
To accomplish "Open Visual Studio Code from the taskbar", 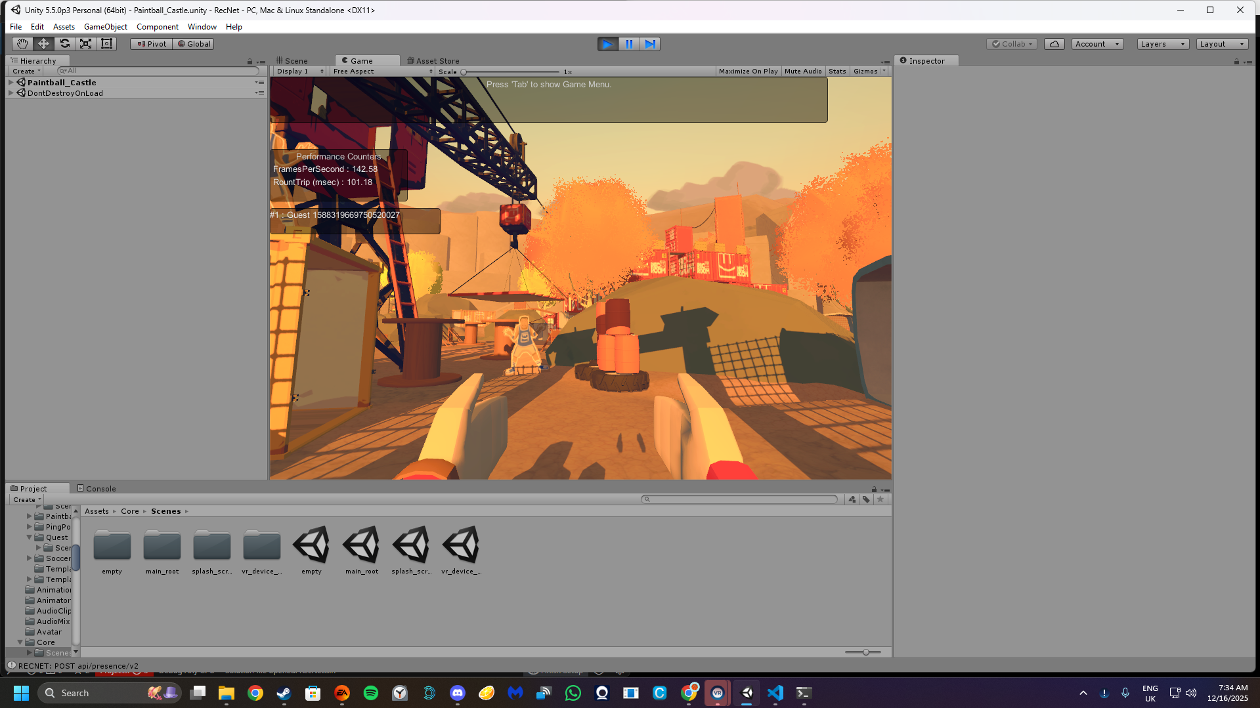I will tap(775, 693).
